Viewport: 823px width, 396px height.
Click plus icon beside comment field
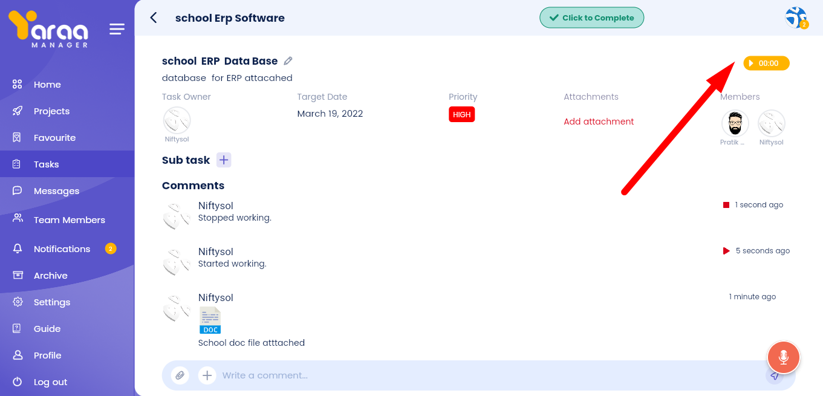[x=207, y=375]
